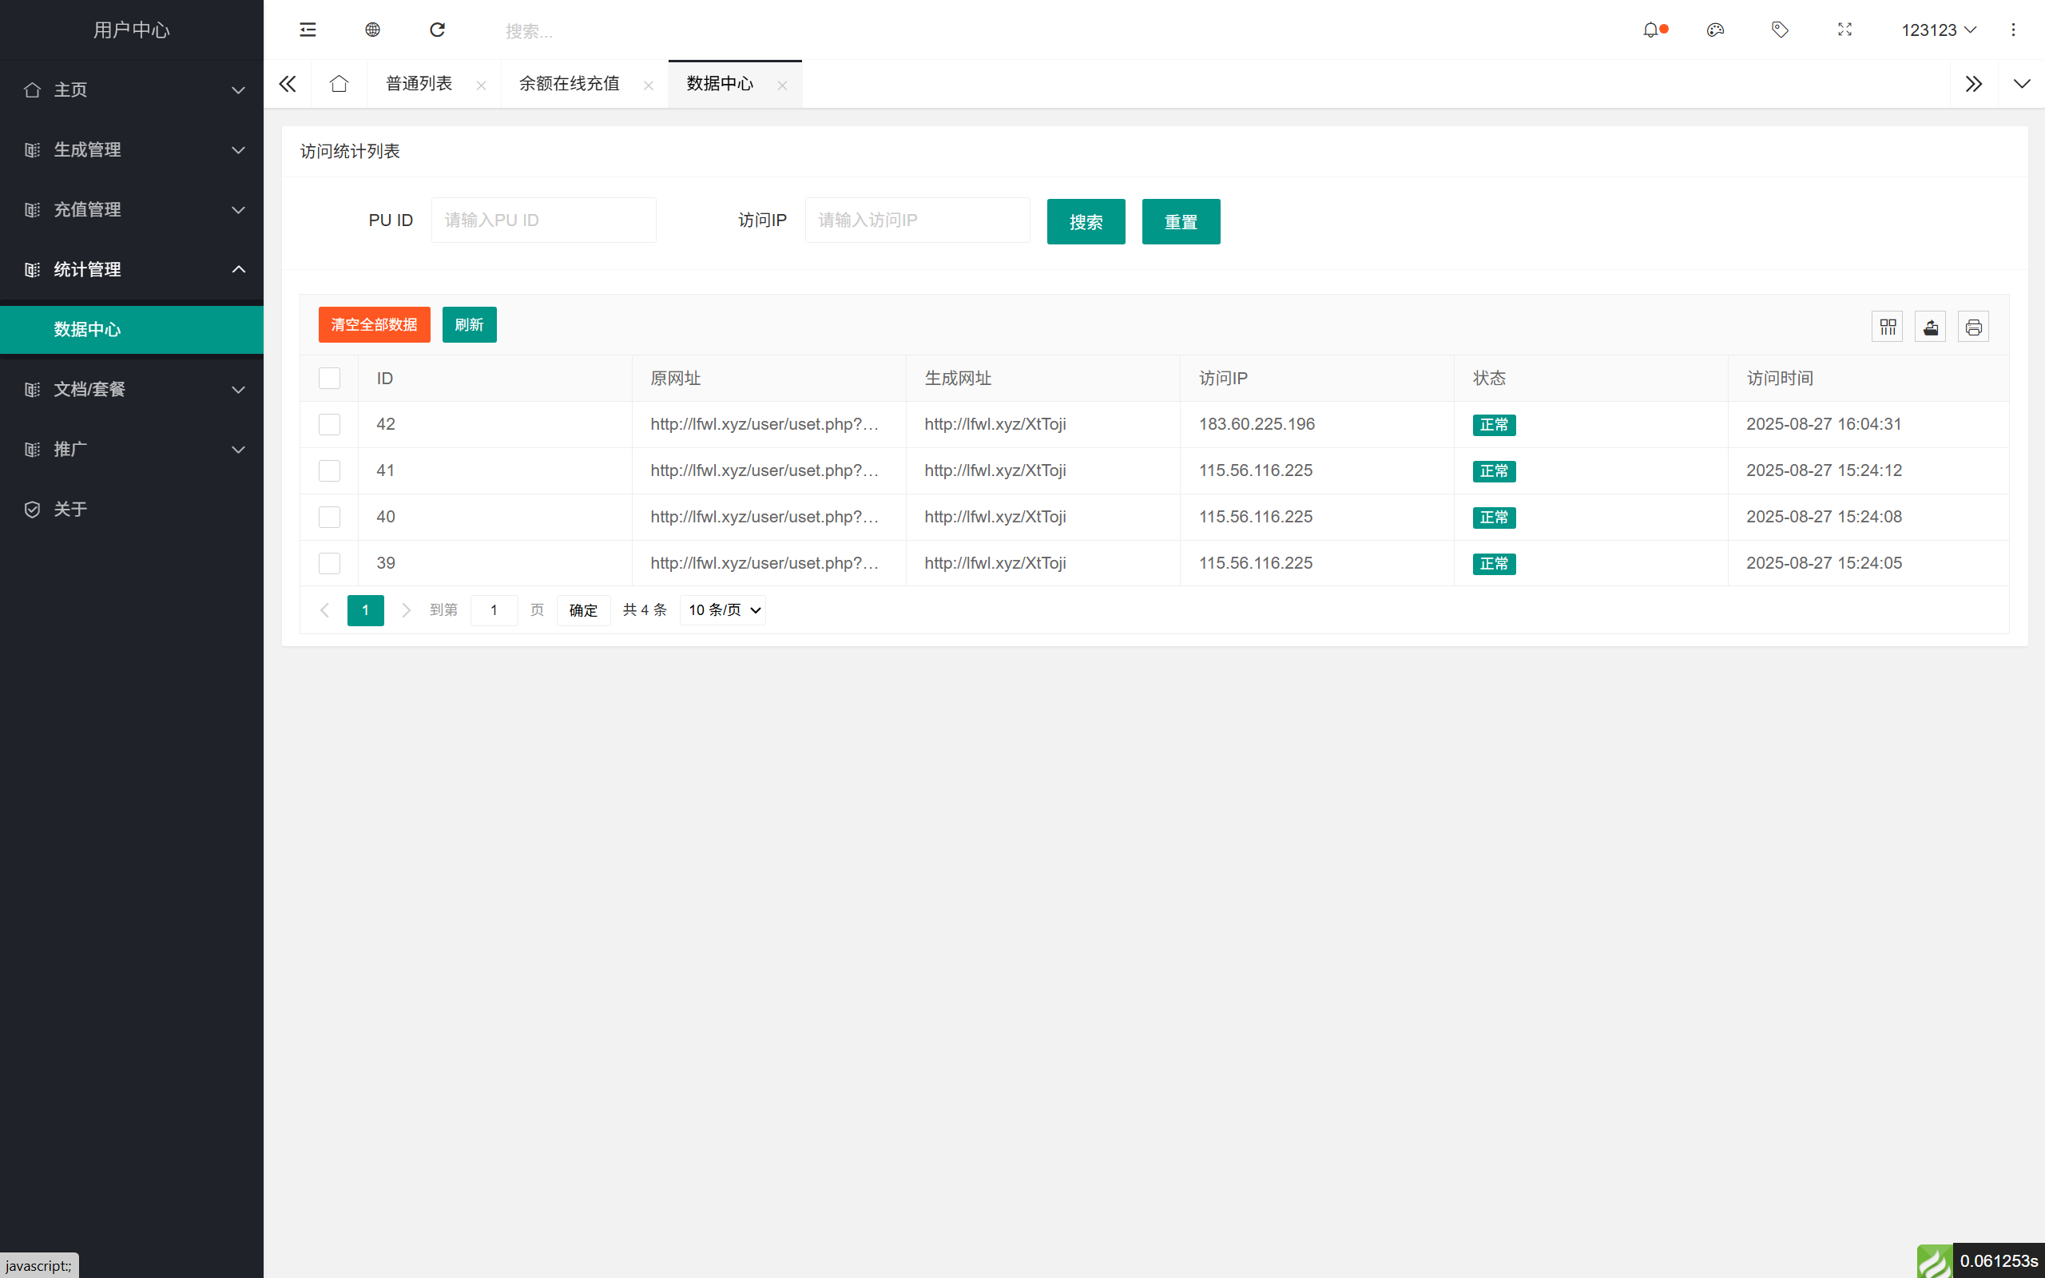Select the checkbox beside ID 39

pos(330,563)
